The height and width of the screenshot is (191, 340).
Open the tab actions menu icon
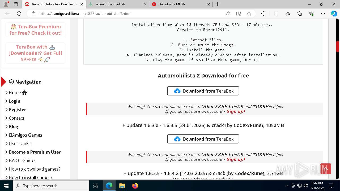[x=16, y=4]
